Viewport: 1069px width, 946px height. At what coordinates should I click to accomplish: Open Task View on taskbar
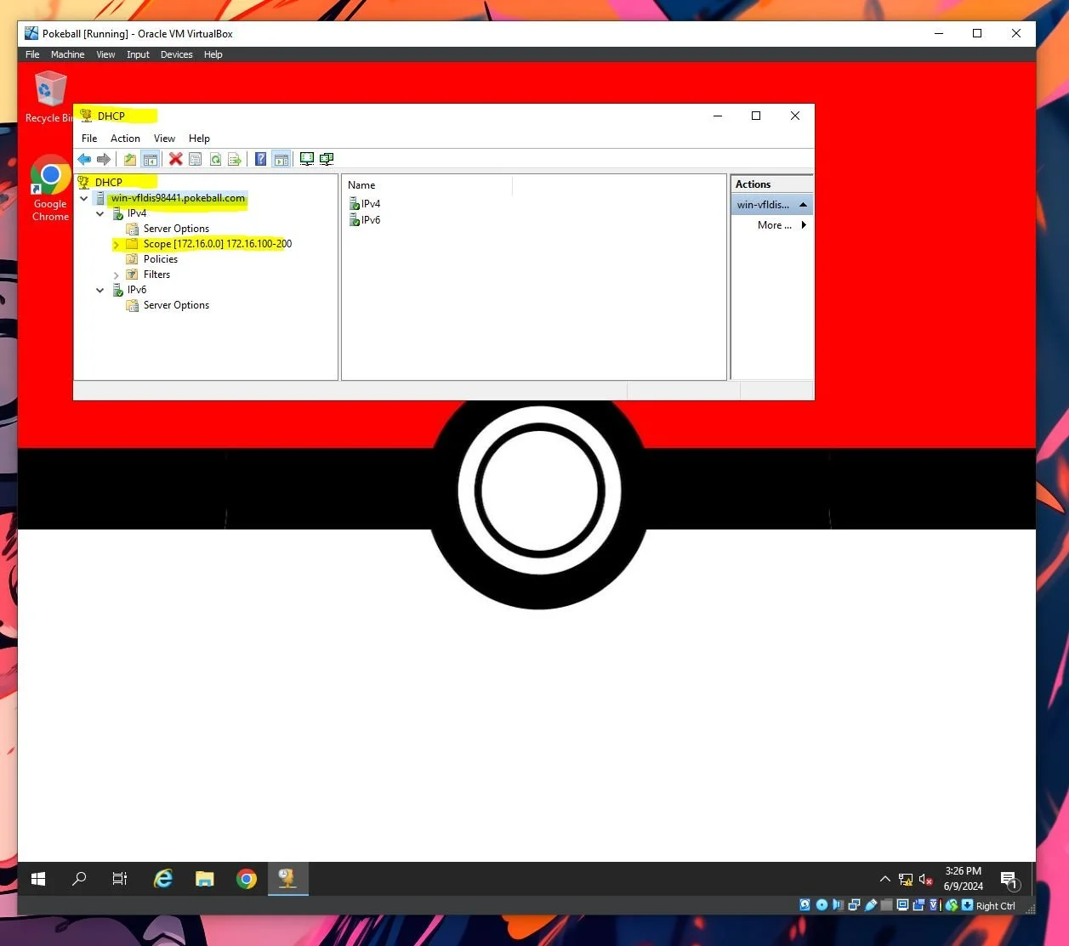coord(120,879)
